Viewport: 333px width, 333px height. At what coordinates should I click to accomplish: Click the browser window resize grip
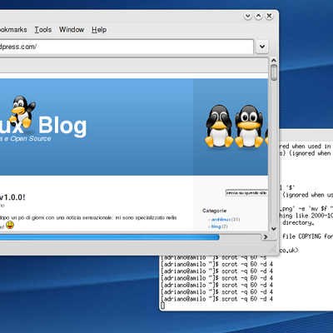tap(273, 248)
